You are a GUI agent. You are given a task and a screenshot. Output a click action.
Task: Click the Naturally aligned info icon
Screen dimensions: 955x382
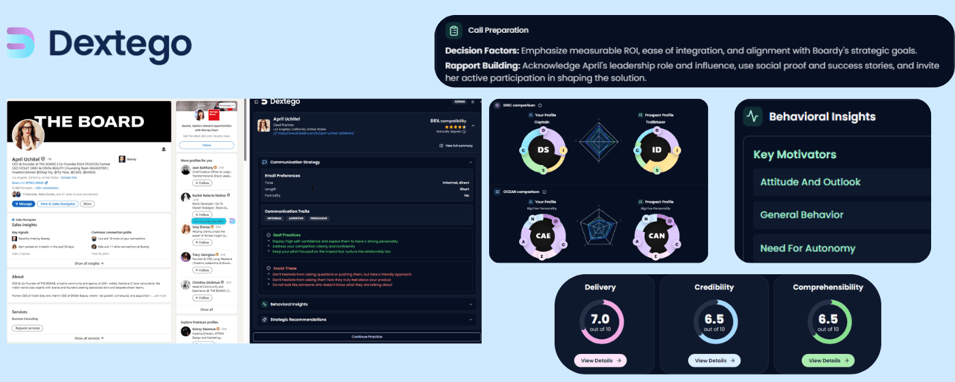(464, 132)
